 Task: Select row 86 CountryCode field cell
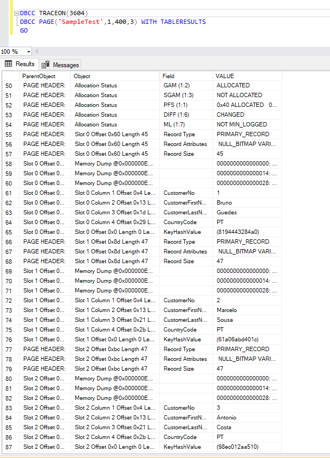186,437
